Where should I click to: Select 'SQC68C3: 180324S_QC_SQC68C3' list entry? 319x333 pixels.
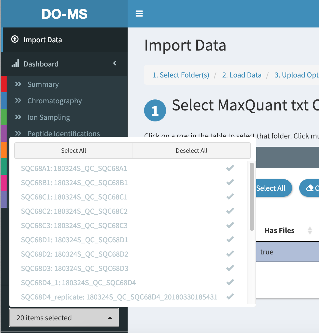point(74,225)
